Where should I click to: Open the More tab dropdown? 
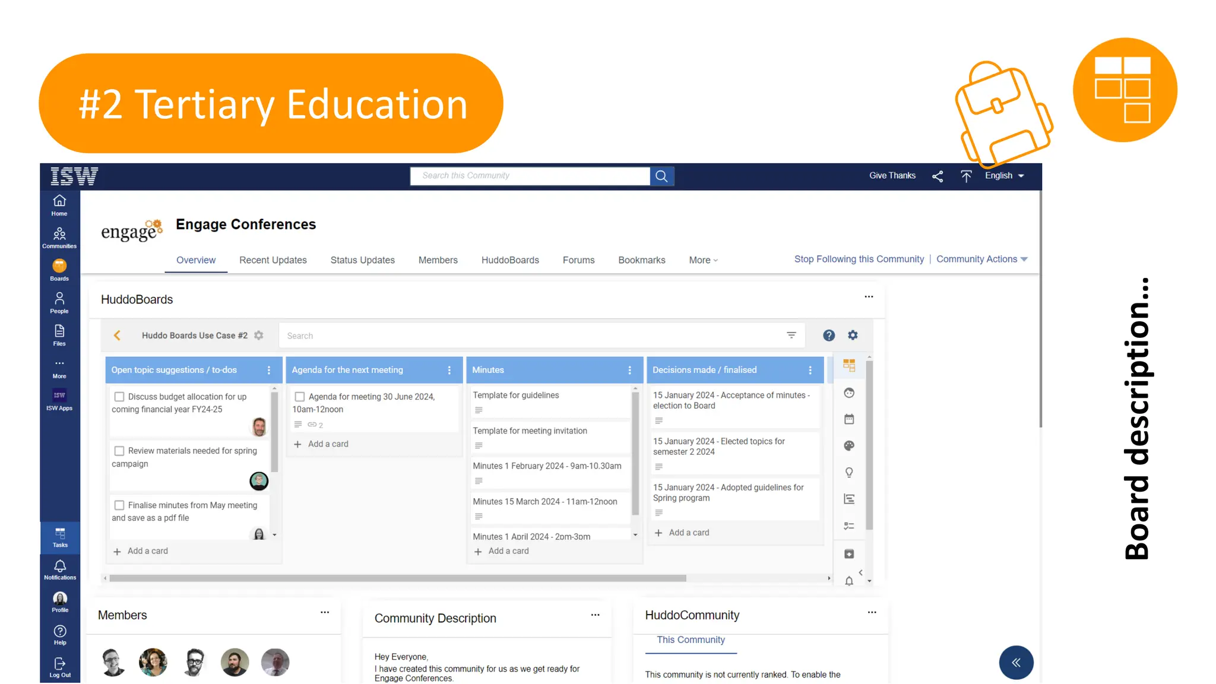point(703,260)
